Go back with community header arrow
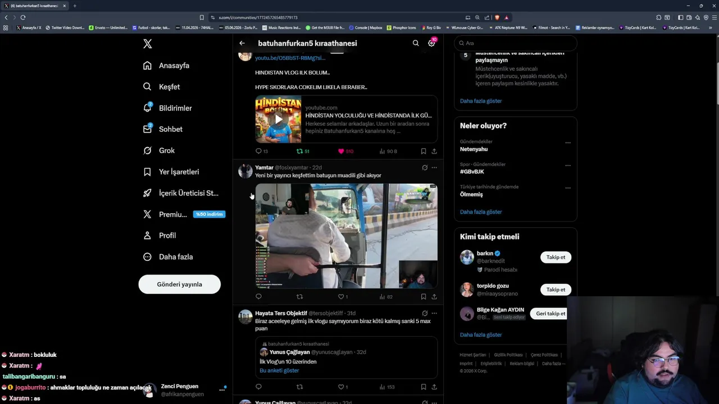The image size is (719, 404). click(242, 43)
